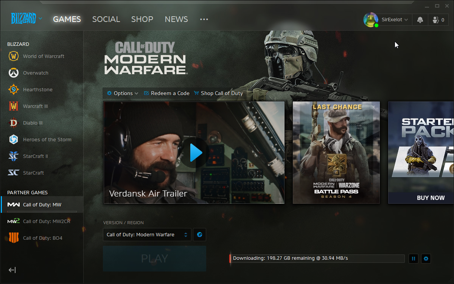
Task: Play the Verdansk Air Trailer video
Action: coord(194,153)
